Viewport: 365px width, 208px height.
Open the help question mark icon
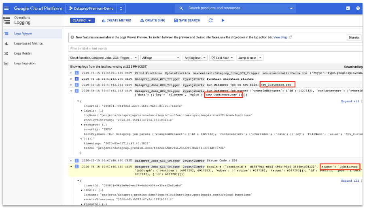click(358, 8)
